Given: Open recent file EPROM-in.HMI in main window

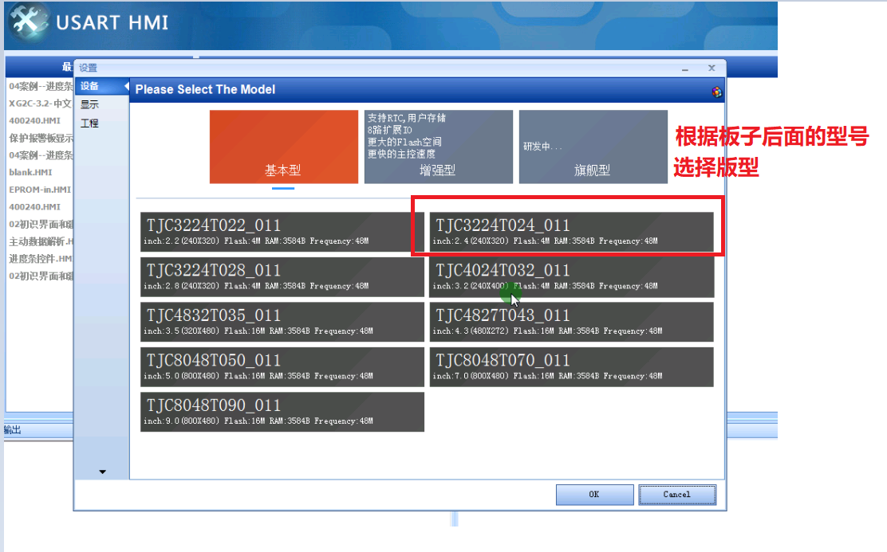Looking at the screenshot, I should pyautogui.click(x=40, y=190).
